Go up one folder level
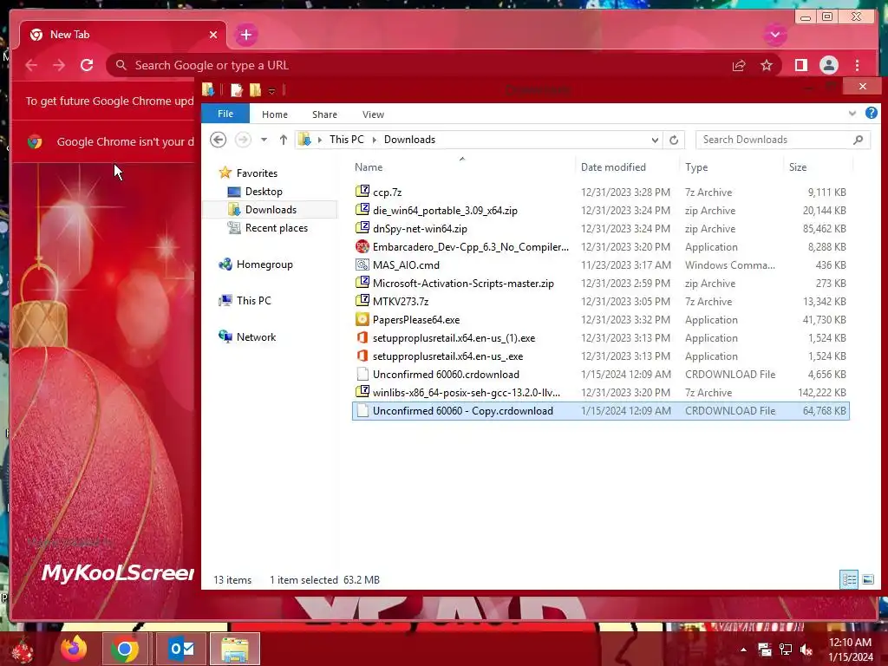This screenshot has height=666, width=888. click(x=284, y=140)
